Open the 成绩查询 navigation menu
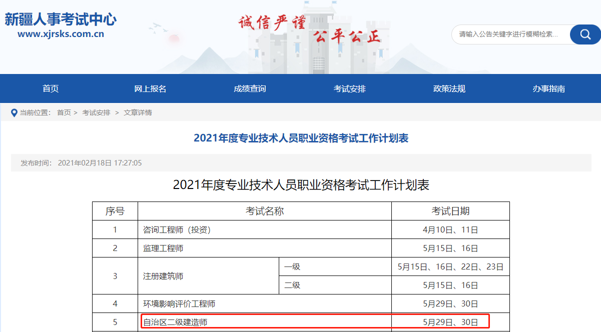Screen dimensions: 601x332 [x=249, y=88]
